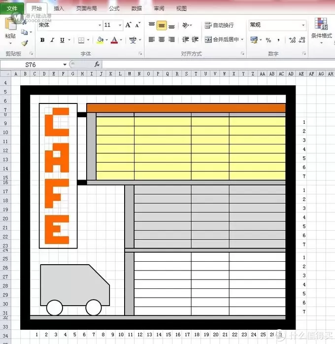The width and height of the screenshot is (335, 344).
Task: Decrease font size with small A
Action: point(138,25)
